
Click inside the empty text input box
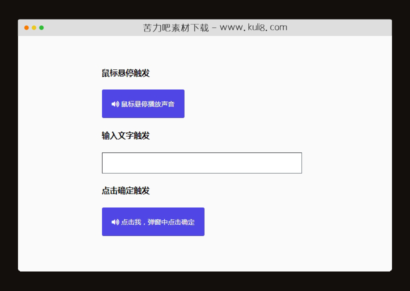point(201,162)
